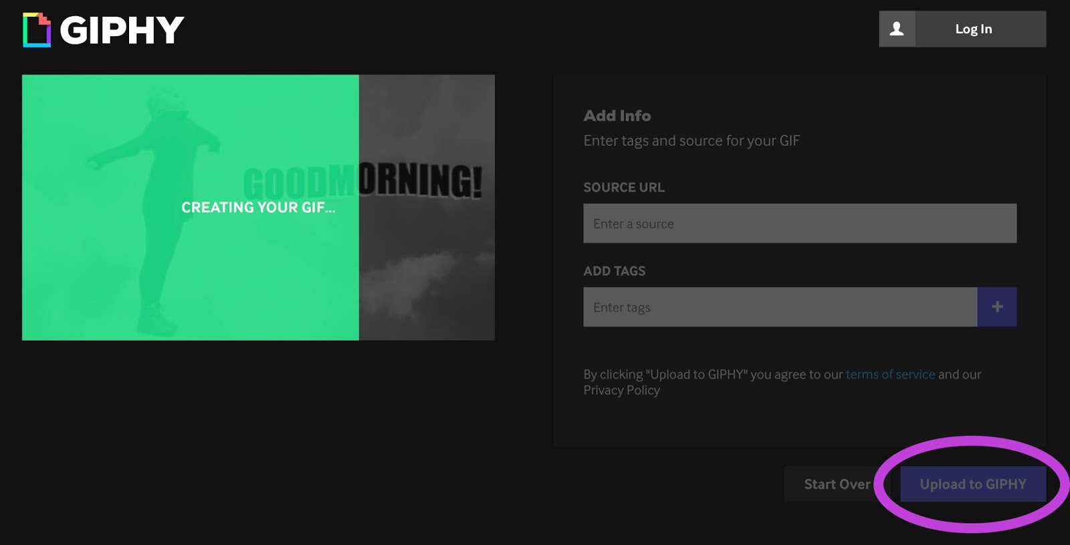Add tag with the plus button
Viewport: 1070px width, 545px height.
[x=997, y=307]
